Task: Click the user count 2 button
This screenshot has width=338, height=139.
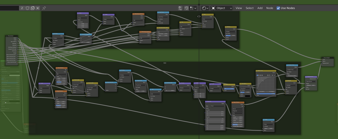Action: (22, 8)
